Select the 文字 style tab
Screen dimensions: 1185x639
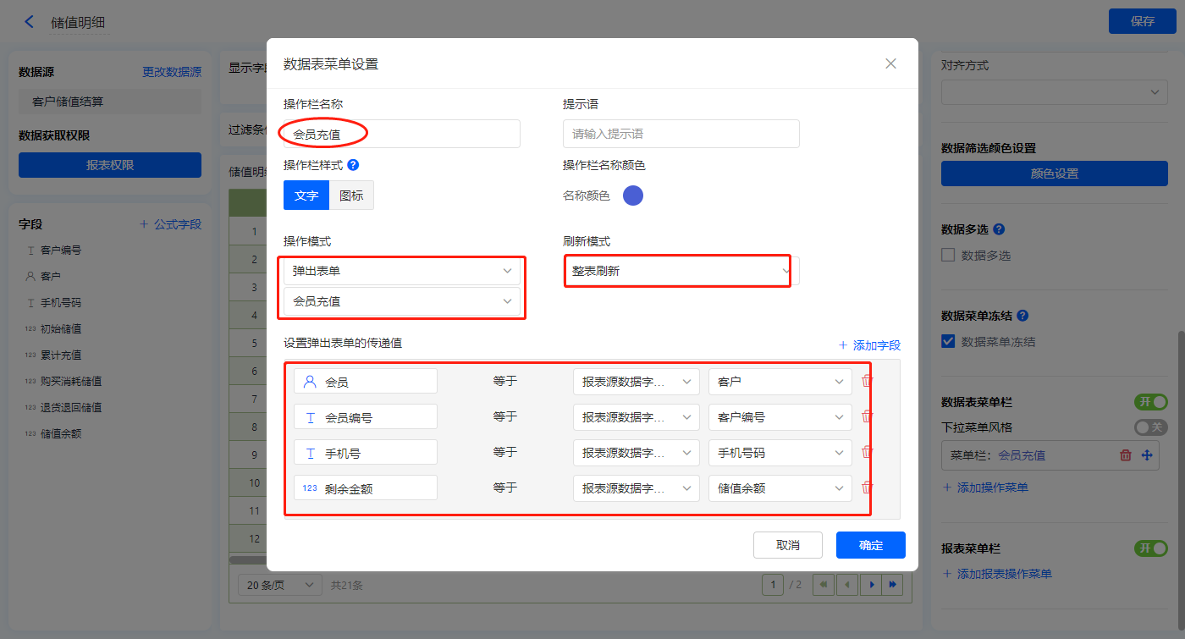pos(306,196)
